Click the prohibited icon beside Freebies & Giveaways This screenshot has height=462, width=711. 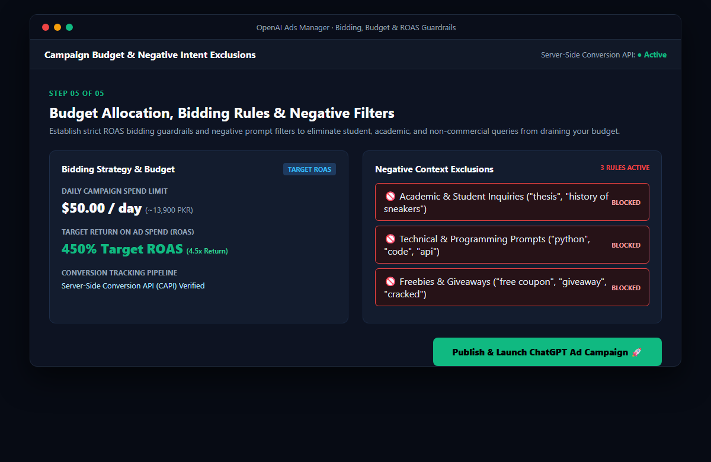[390, 281]
